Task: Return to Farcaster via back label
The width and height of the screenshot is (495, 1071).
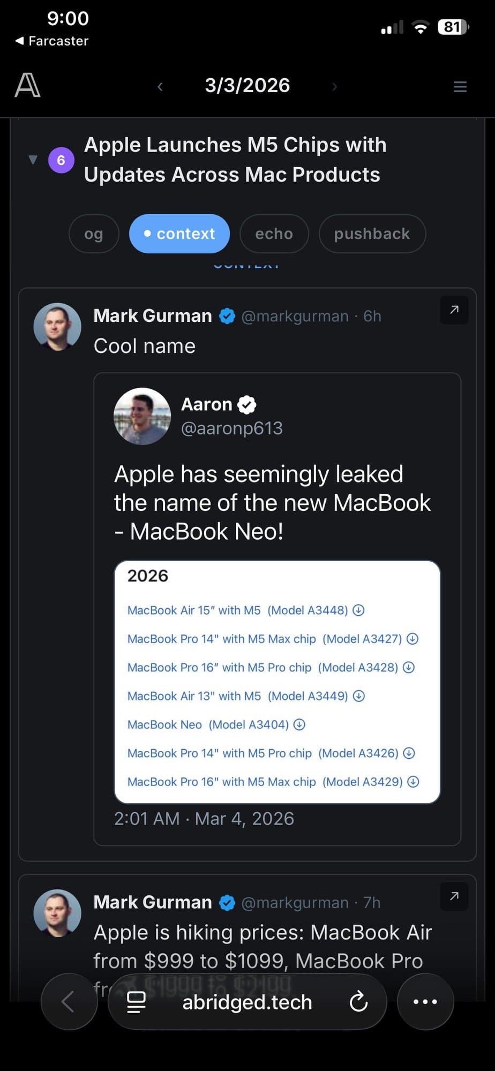Action: [x=51, y=41]
